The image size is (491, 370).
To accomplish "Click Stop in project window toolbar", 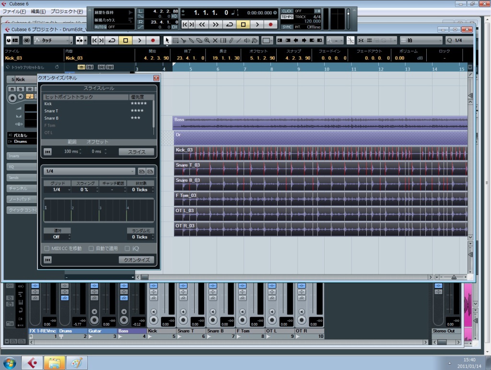I will click(126, 40).
